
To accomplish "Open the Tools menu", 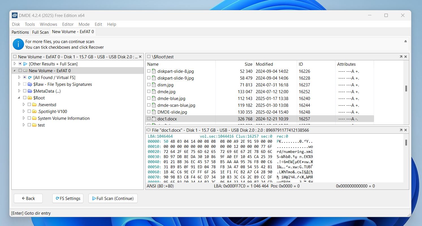I will [30, 24].
